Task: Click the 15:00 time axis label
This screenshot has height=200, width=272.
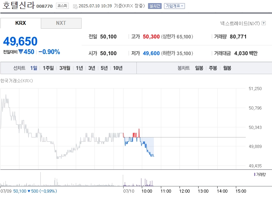Action: (241, 191)
